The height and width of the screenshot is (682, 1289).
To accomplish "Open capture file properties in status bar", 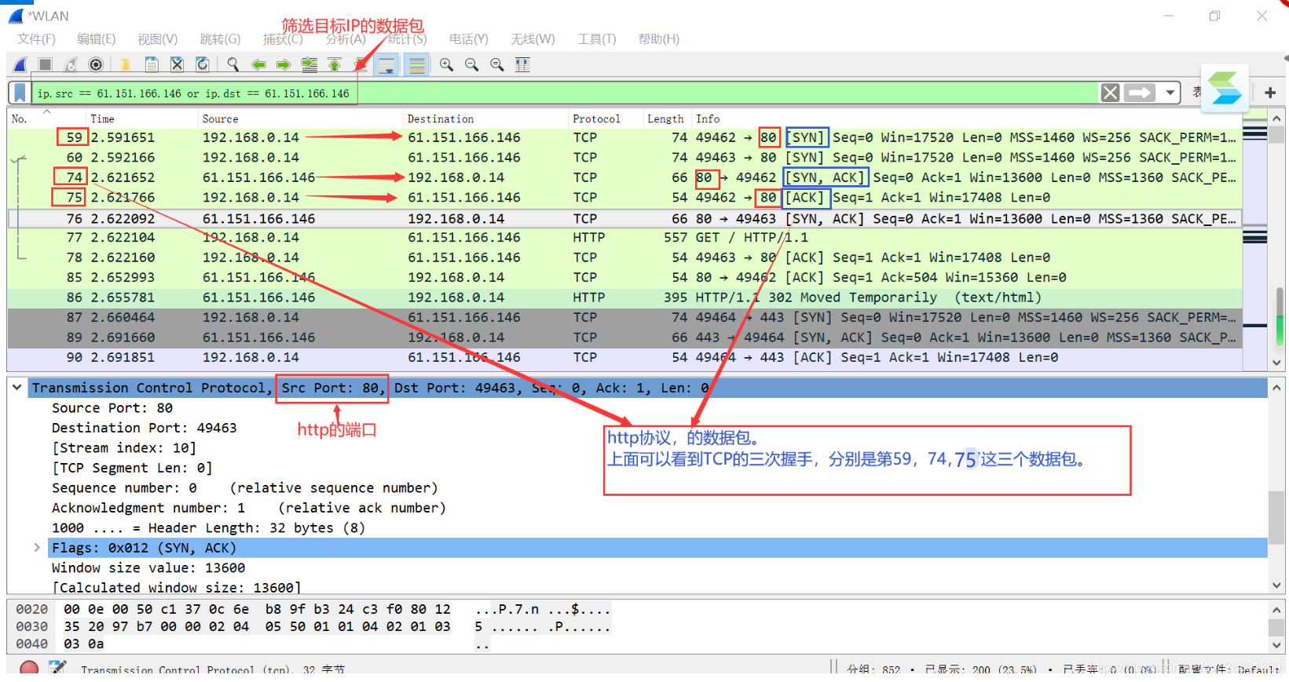I will tap(57, 668).
